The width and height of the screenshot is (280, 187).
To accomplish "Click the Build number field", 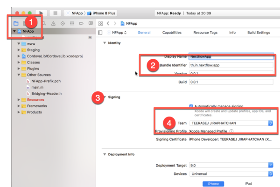I will tap(231, 82).
